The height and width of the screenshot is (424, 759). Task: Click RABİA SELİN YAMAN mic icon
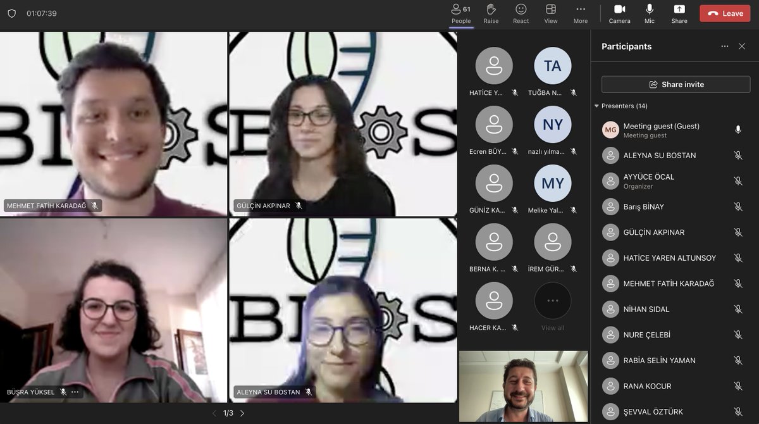(737, 360)
